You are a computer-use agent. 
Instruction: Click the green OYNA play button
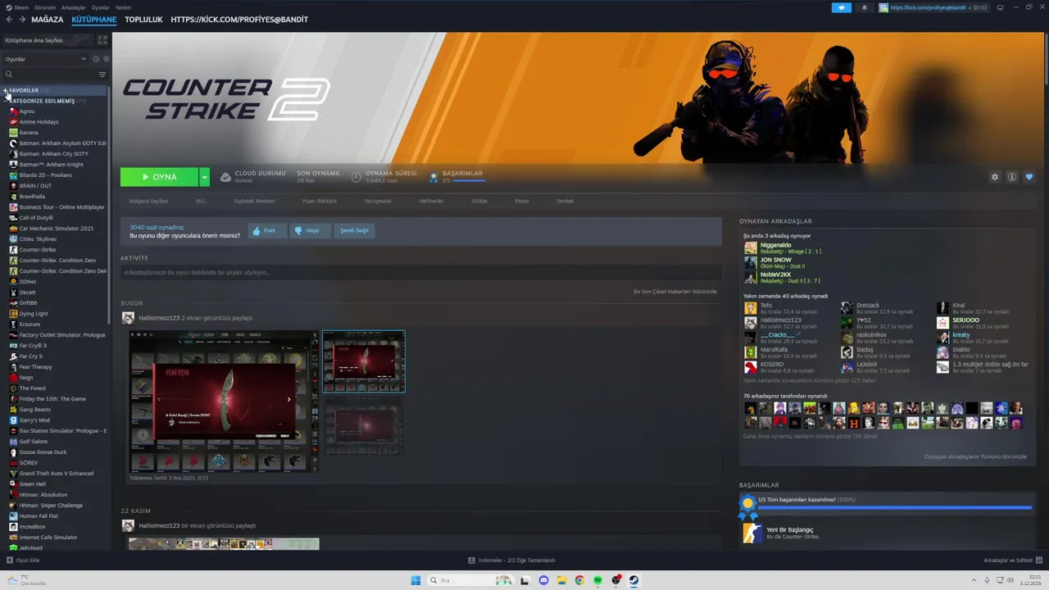[160, 177]
